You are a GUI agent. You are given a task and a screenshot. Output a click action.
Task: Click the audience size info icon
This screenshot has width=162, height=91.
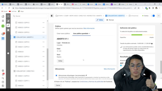pos(152,44)
